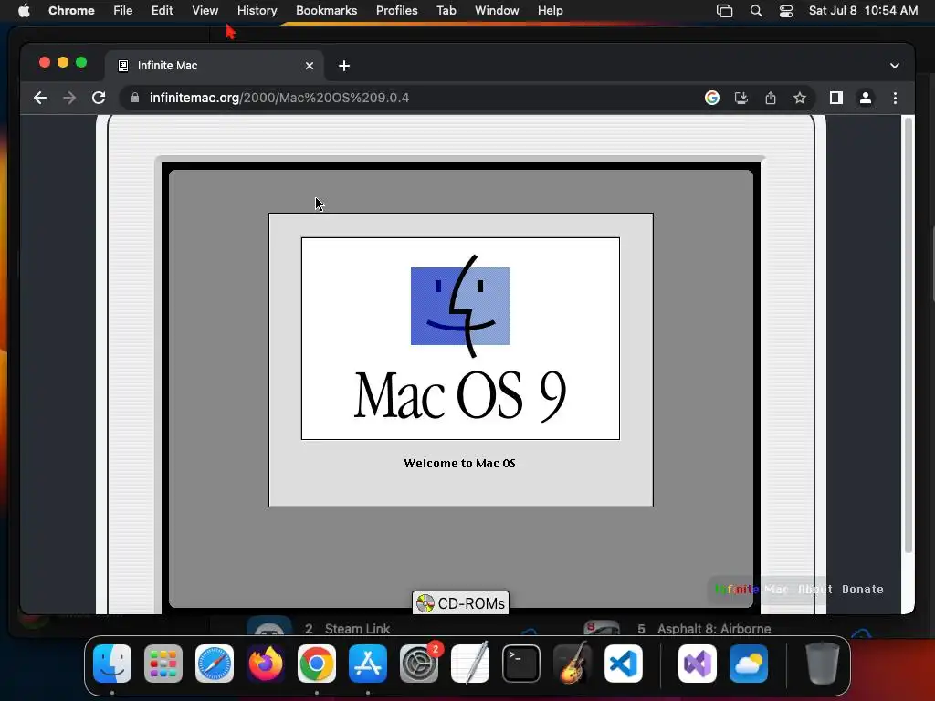Open System Settings from the Dock
Image resolution: width=935 pixels, height=701 pixels.
pos(419,664)
